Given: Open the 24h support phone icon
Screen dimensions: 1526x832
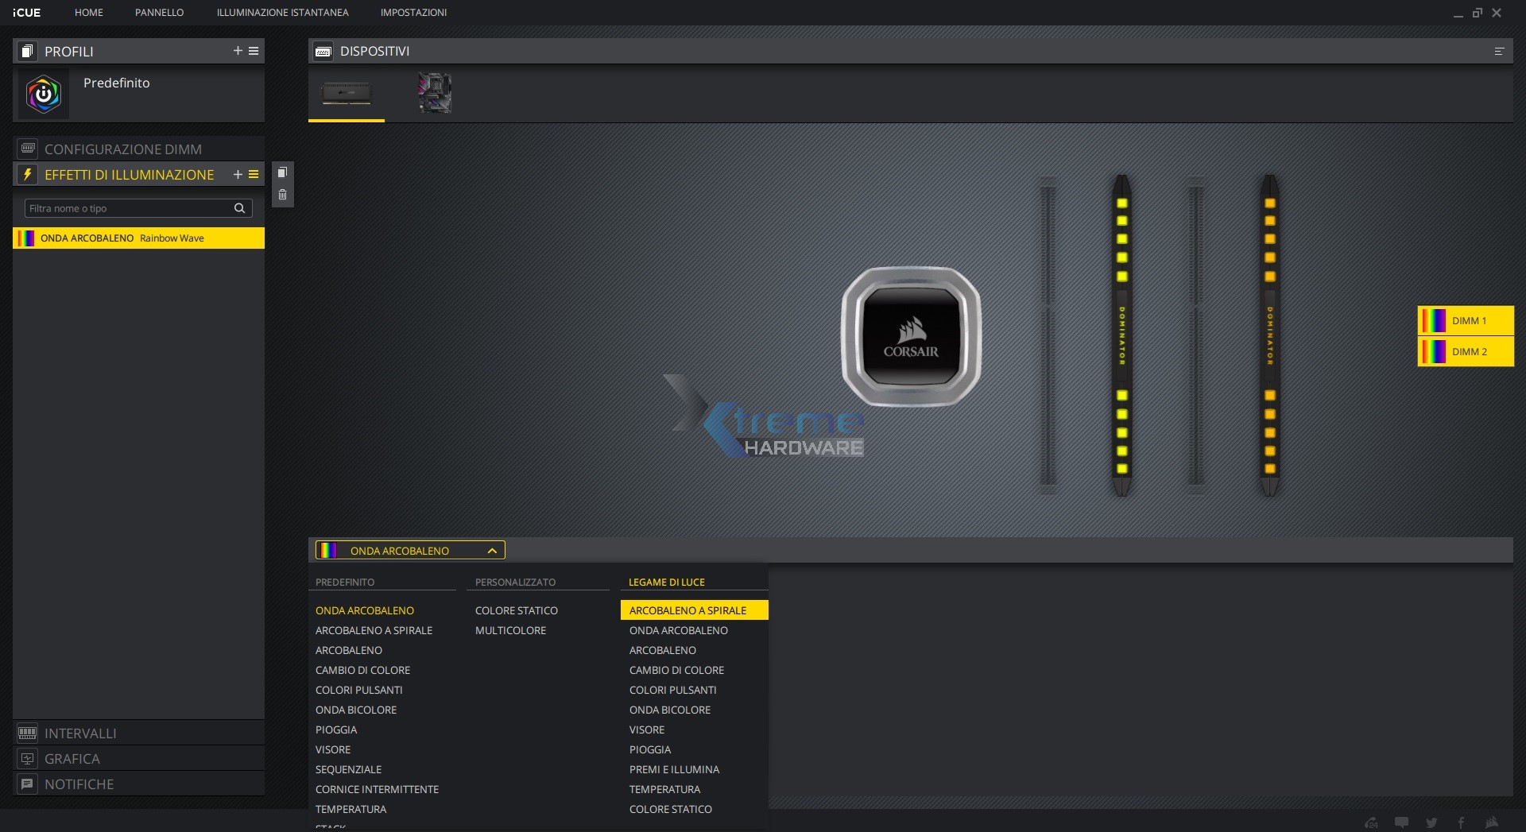Looking at the screenshot, I should coord(1372,822).
